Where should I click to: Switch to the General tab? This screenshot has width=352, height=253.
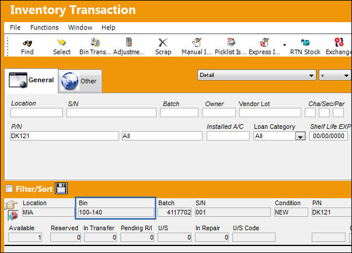point(31,80)
